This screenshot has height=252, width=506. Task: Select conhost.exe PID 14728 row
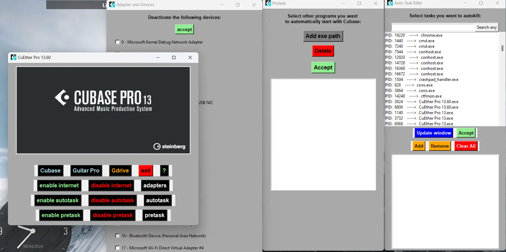click(442, 63)
